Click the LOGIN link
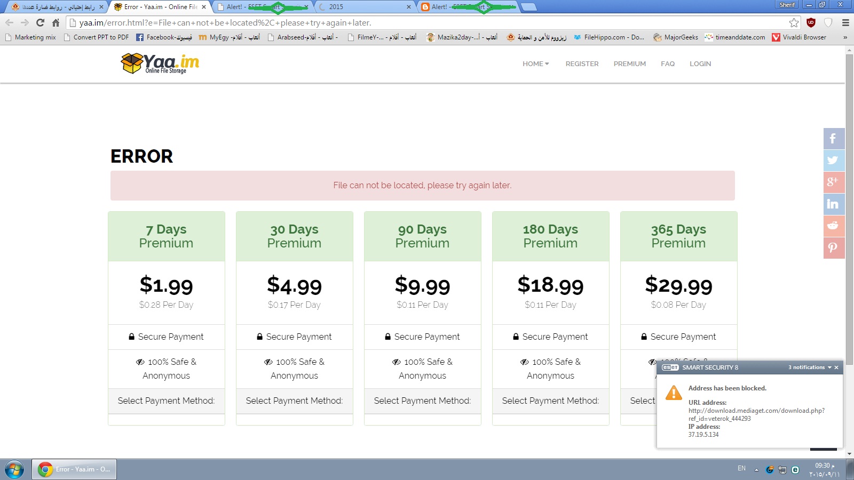 [x=700, y=64]
